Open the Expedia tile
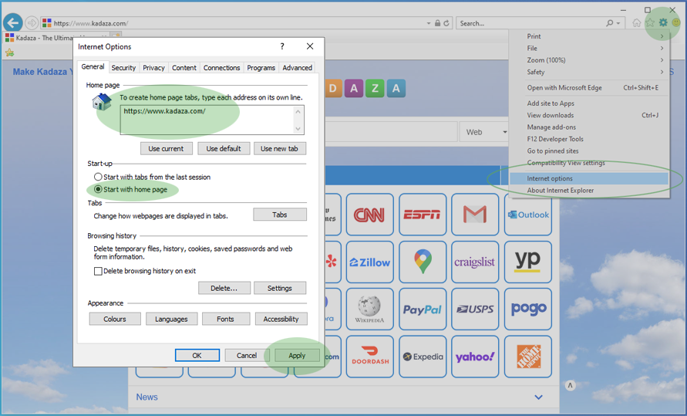Screen dimensions: 687x416 pyautogui.click(x=423, y=357)
